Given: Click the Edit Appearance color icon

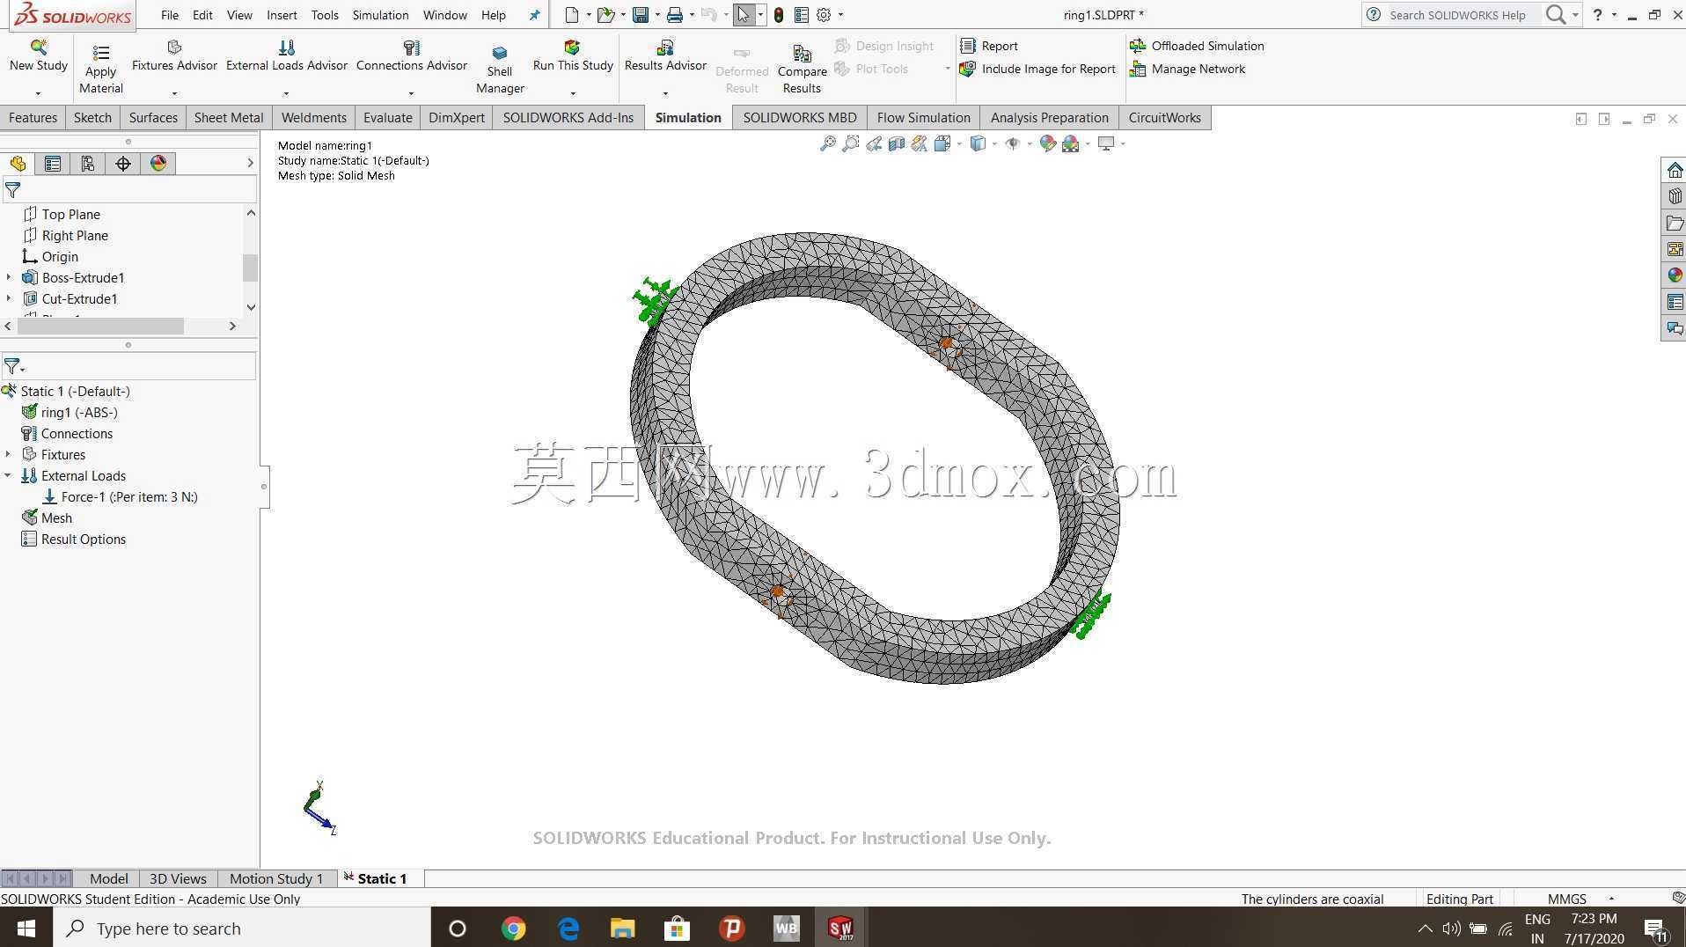Looking at the screenshot, I should pyautogui.click(x=1047, y=143).
